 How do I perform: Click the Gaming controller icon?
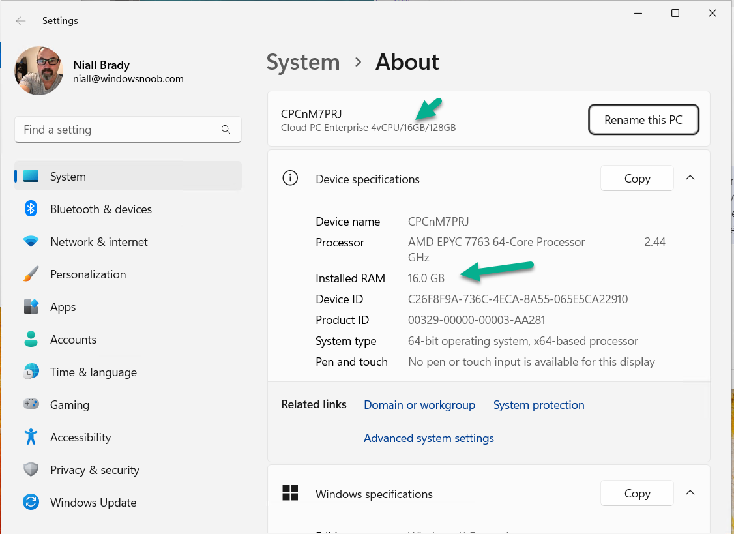(x=31, y=404)
